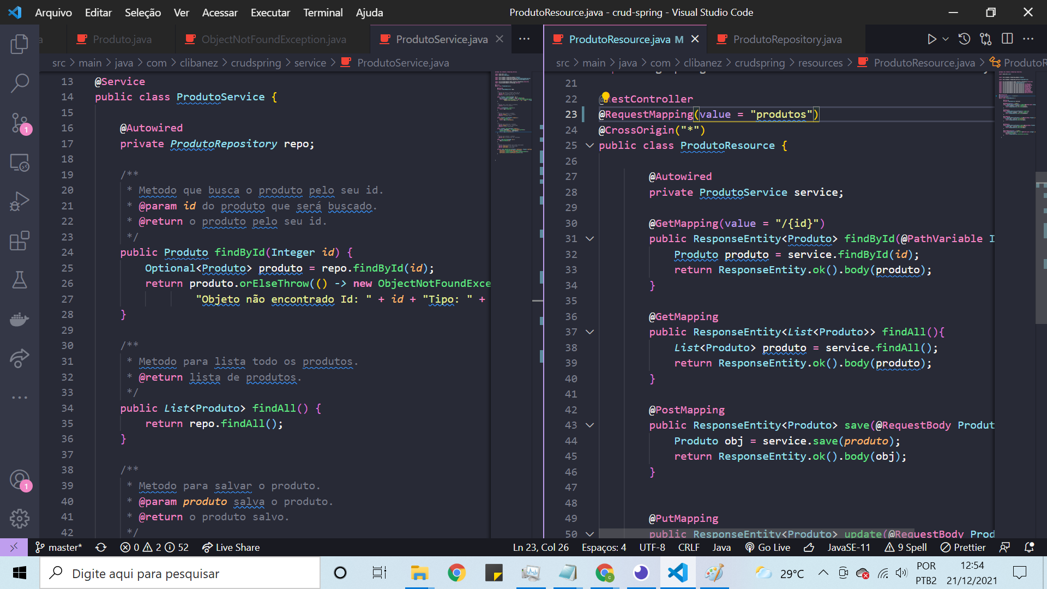The image size is (1047, 589).
Task: Navigate using the resources breadcrumb item
Action: [x=820, y=62]
